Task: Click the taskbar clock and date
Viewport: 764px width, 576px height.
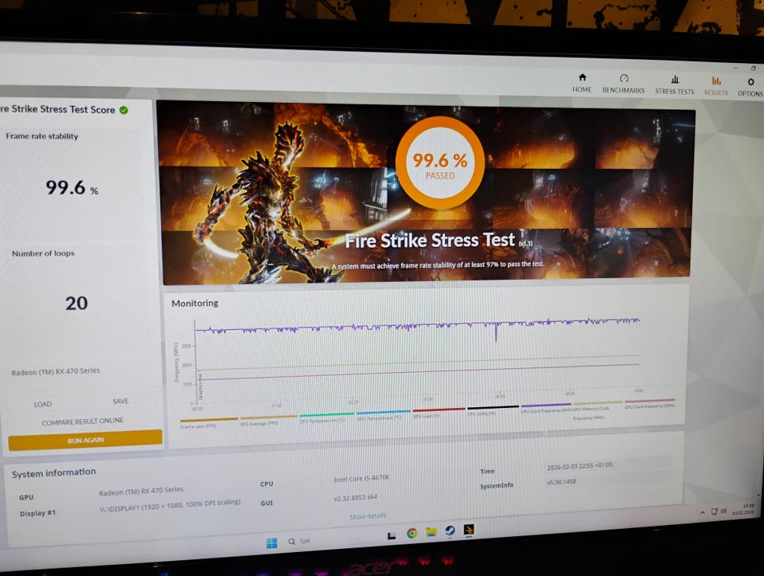Action: point(743,510)
